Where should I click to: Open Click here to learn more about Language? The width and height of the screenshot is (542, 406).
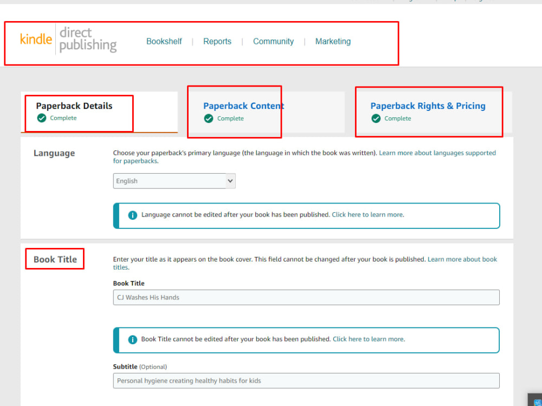[367, 215]
